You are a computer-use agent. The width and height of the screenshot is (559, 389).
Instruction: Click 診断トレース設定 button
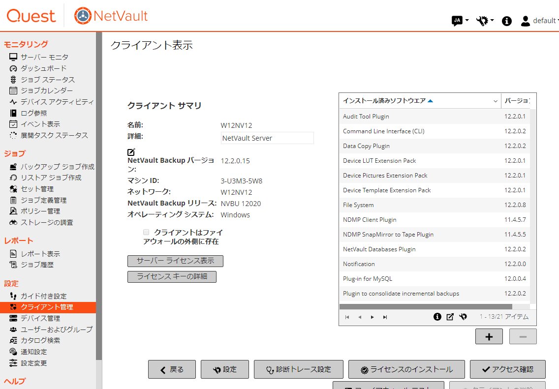click(298, 369)
